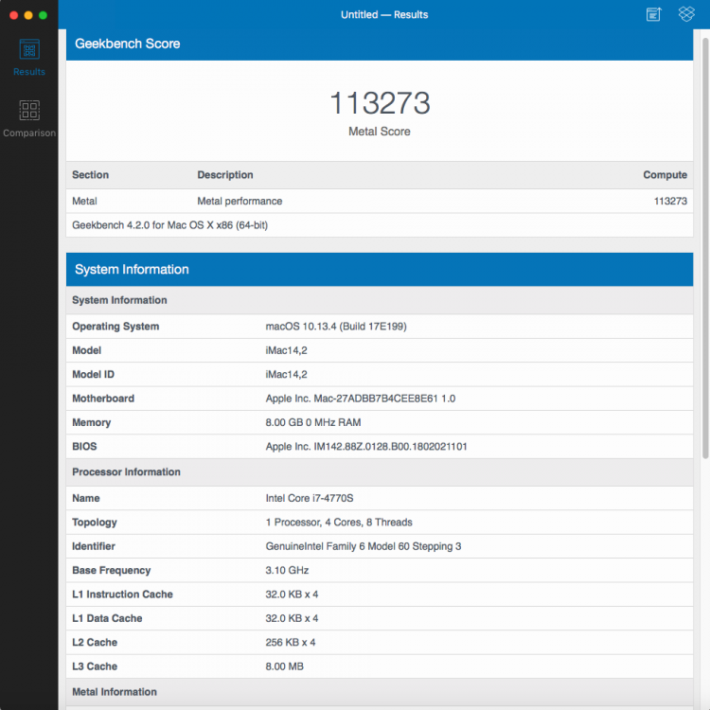Click the Metal Score label
The height and width of the screenshot is (710, 710).
[380, 132]
